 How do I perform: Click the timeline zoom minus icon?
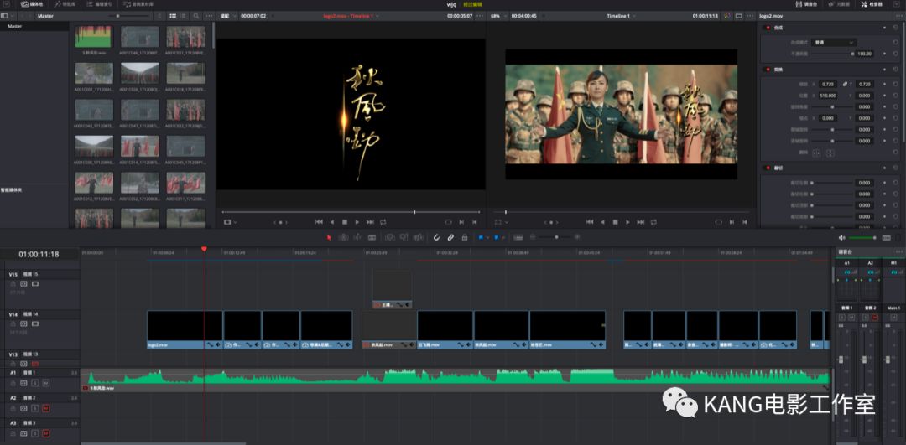532,237
